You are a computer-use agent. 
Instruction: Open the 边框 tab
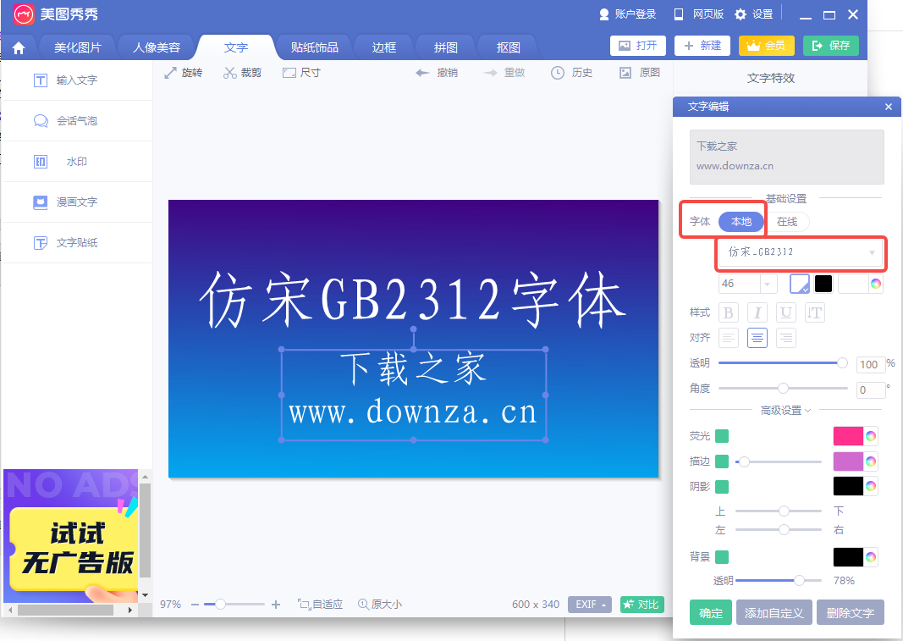pos(383,48)
